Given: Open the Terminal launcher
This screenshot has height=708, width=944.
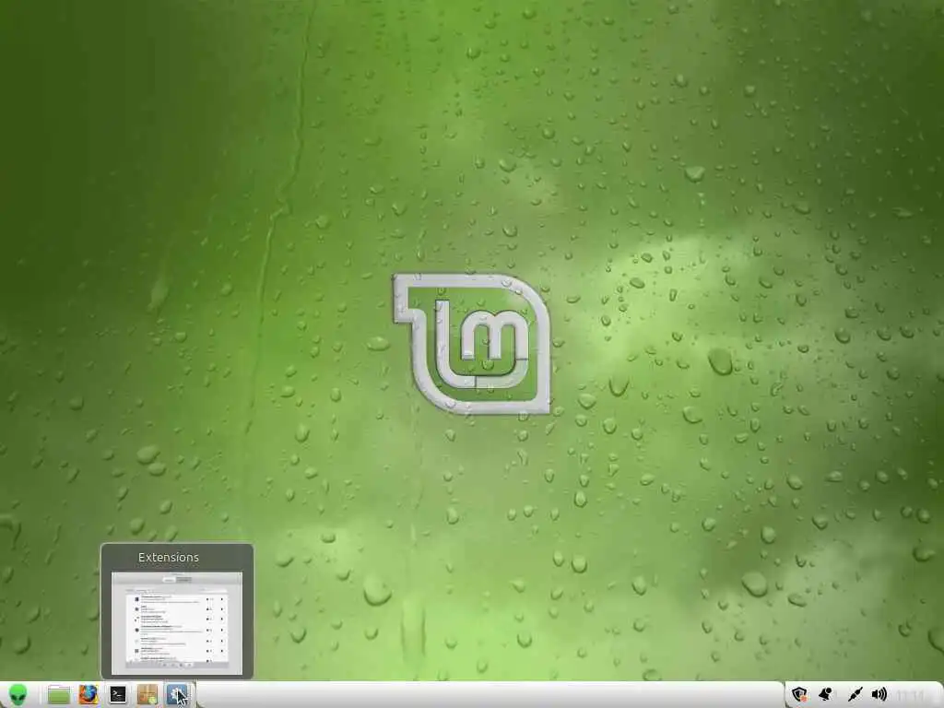Looking at the screenshot, I should click(118, 695).
